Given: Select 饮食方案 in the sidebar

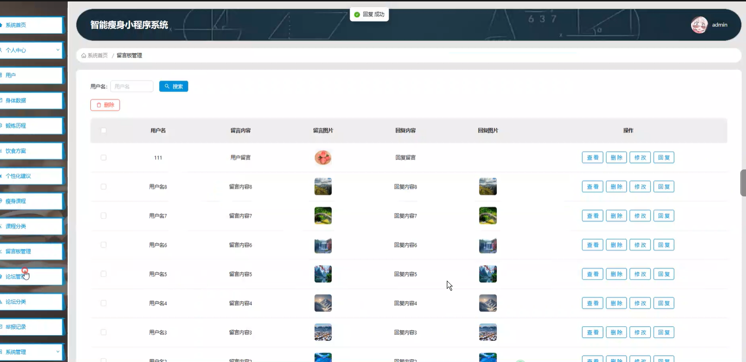Looking at the screenshot, I should pyautogui.click(x=31, y=151).
